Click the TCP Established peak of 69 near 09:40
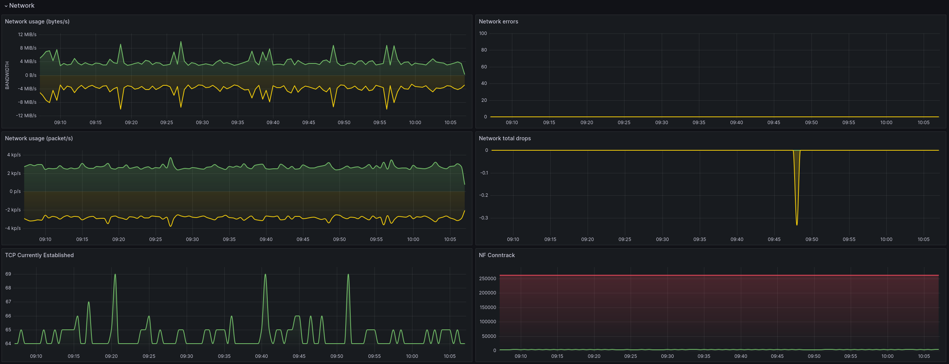Image resolution: width=949 pixels, height=364 pixels. click(x=265, y=274)
